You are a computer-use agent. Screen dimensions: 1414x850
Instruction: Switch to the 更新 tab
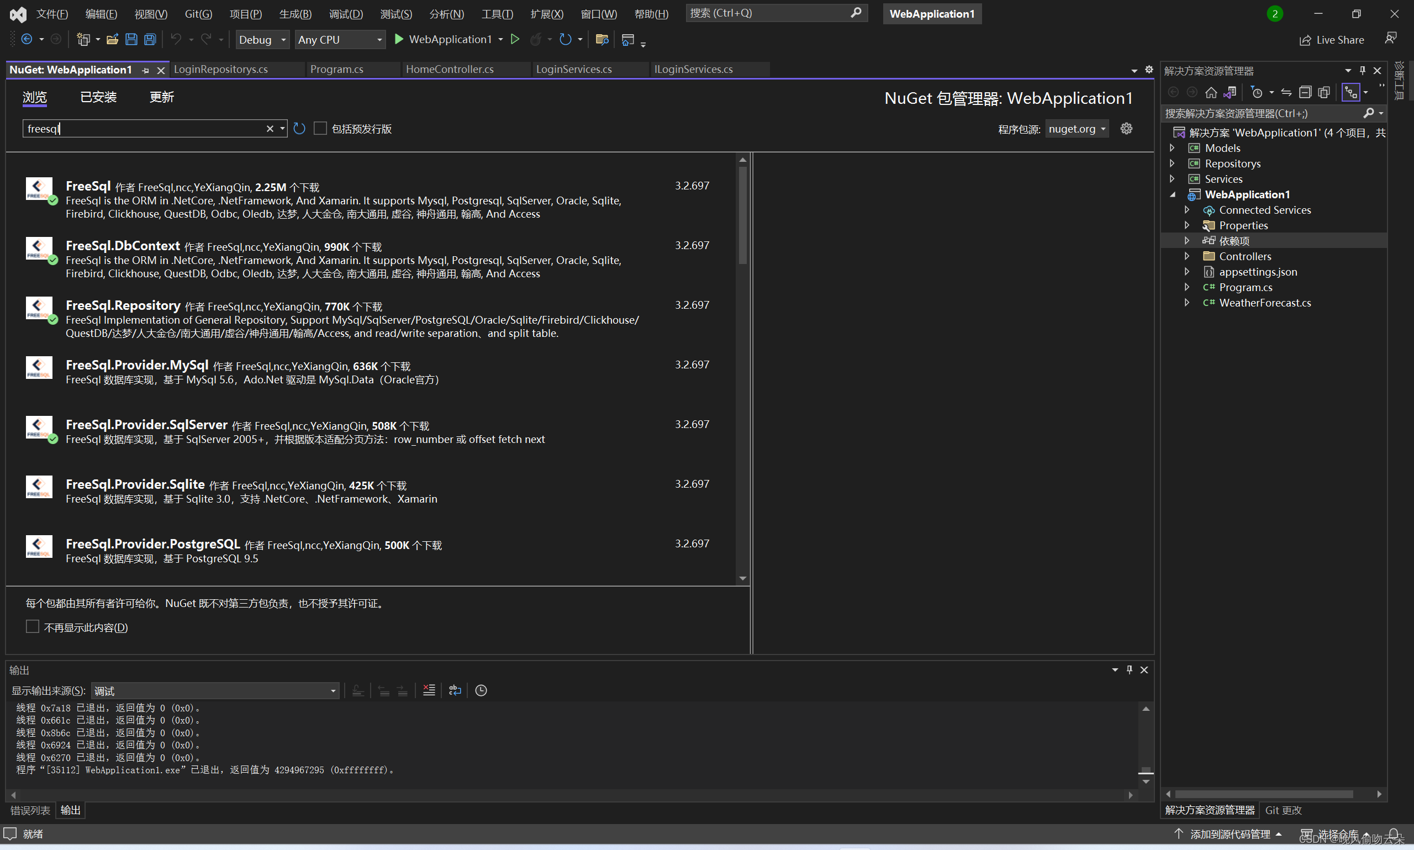tap(161, 97)
